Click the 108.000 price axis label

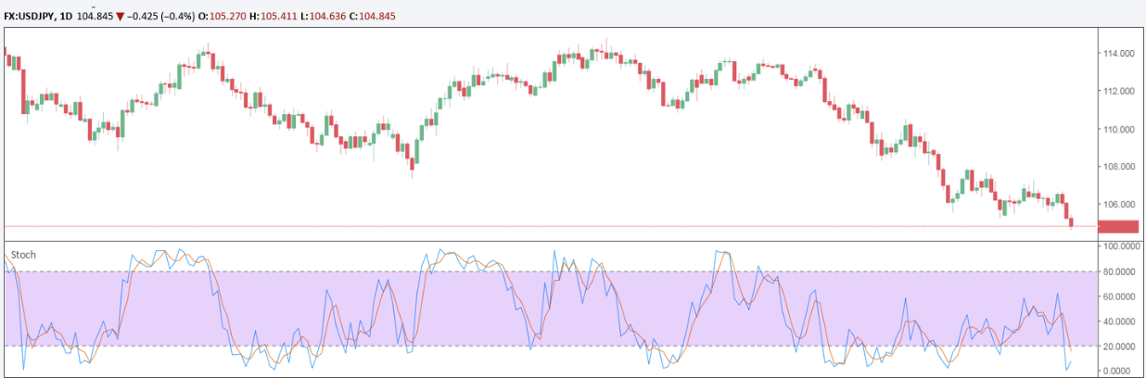pyautogui.click(x=1119, y=167)
